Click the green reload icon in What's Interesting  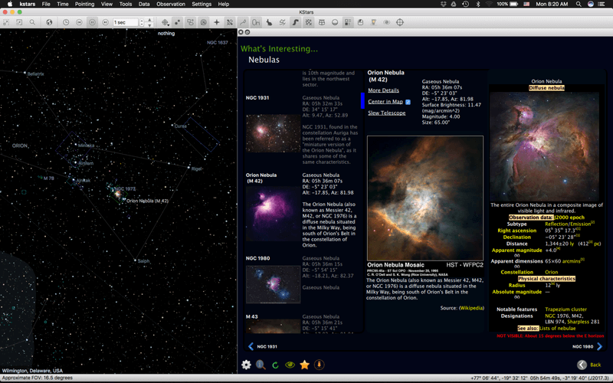tap(275, 365)
